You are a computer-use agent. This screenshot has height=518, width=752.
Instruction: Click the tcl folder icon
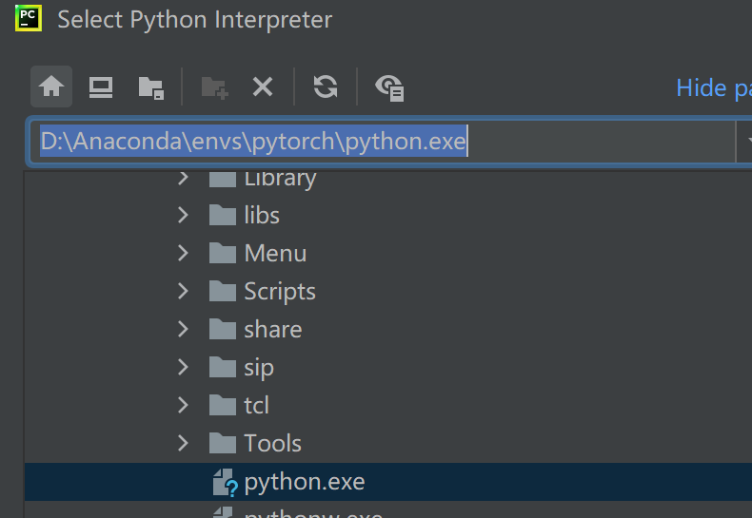[x=223, y=405]
